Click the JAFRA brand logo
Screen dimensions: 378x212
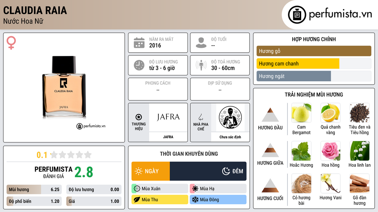pyautogui.click(x=168, y=117)
